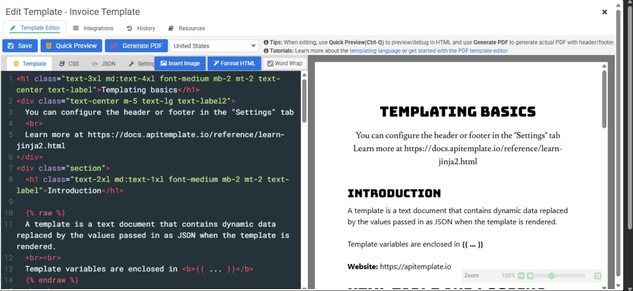The width and height of the screenshot is (633, 291).
Task: Reset the preview zoom level
Action: 597,276
